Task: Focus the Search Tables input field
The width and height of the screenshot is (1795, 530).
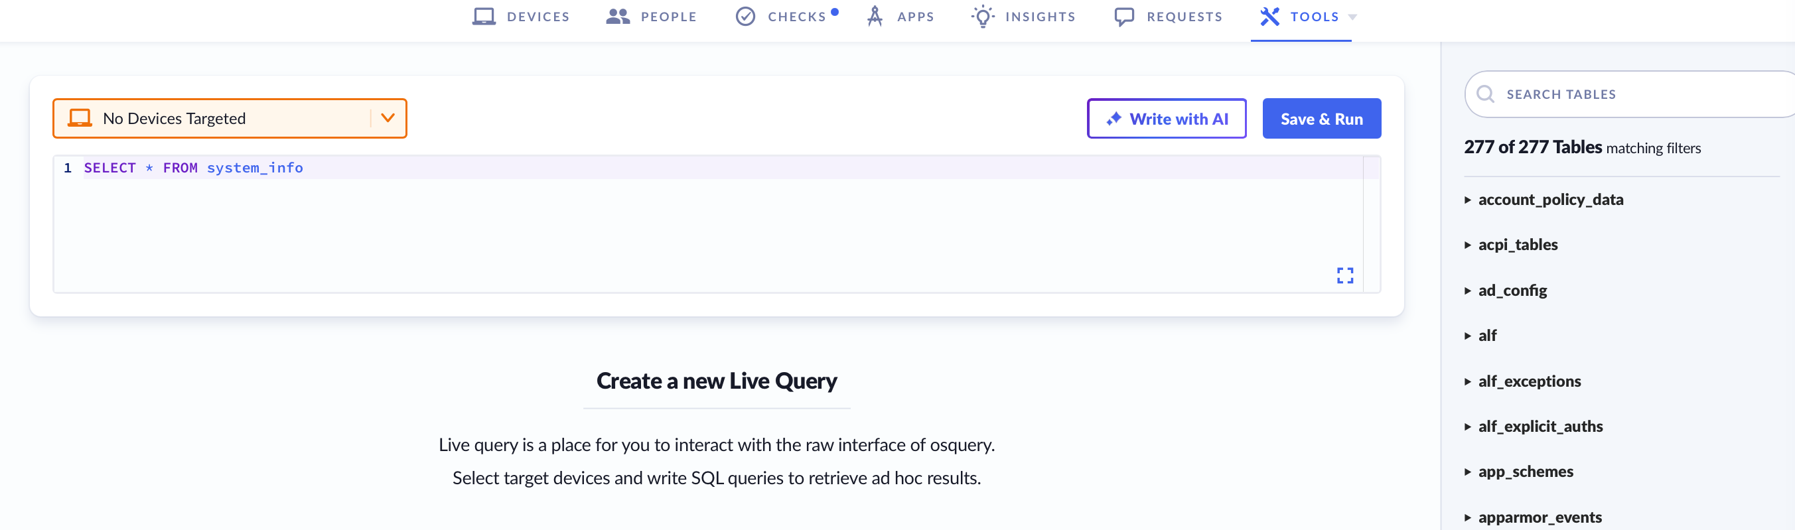Action: click(1630, 94)
